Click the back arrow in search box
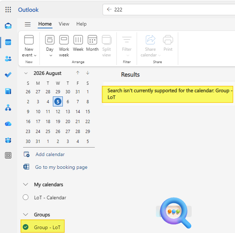 pos(109,9)
